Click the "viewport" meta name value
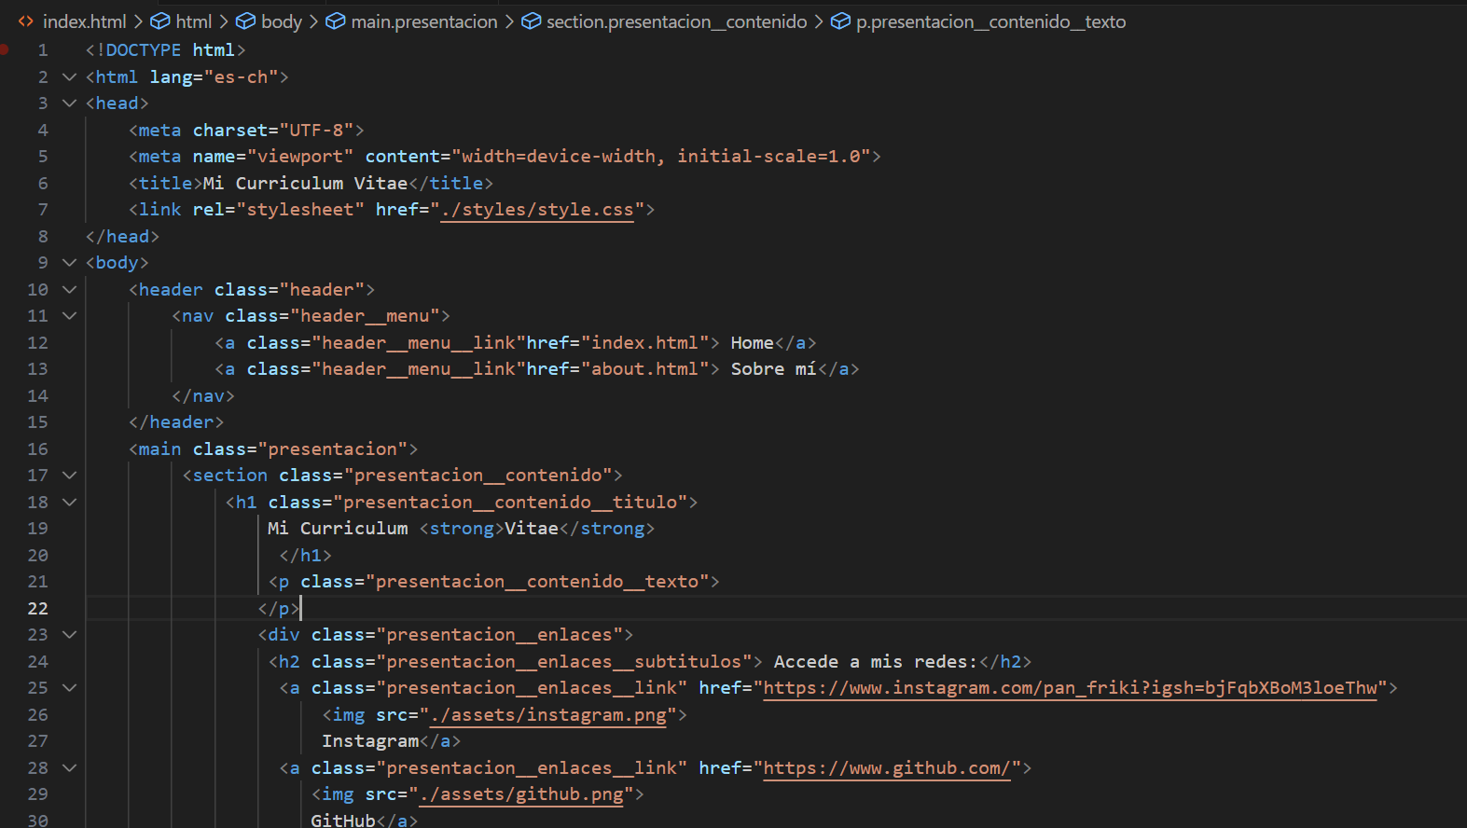The height and width of the screenshot is (828, 1467). click(x=300, y=156)
